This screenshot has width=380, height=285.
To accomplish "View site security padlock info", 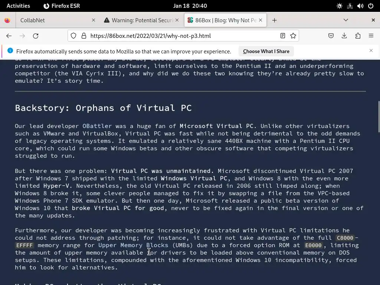I will pyautogui.click(x=84, y=36).
